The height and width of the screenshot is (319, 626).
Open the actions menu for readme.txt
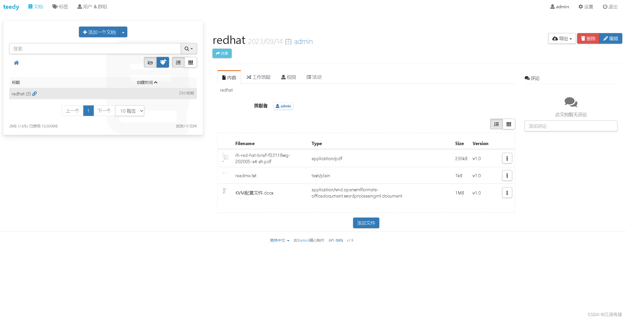click(x=507, y=175)
